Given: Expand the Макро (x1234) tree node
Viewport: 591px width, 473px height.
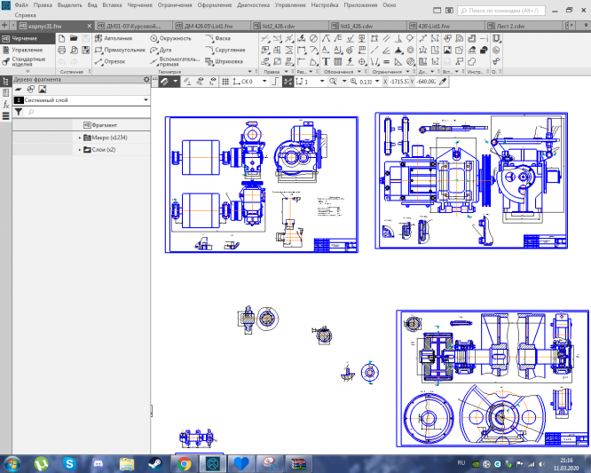Looking at the screenshot, I should [79, 138].
